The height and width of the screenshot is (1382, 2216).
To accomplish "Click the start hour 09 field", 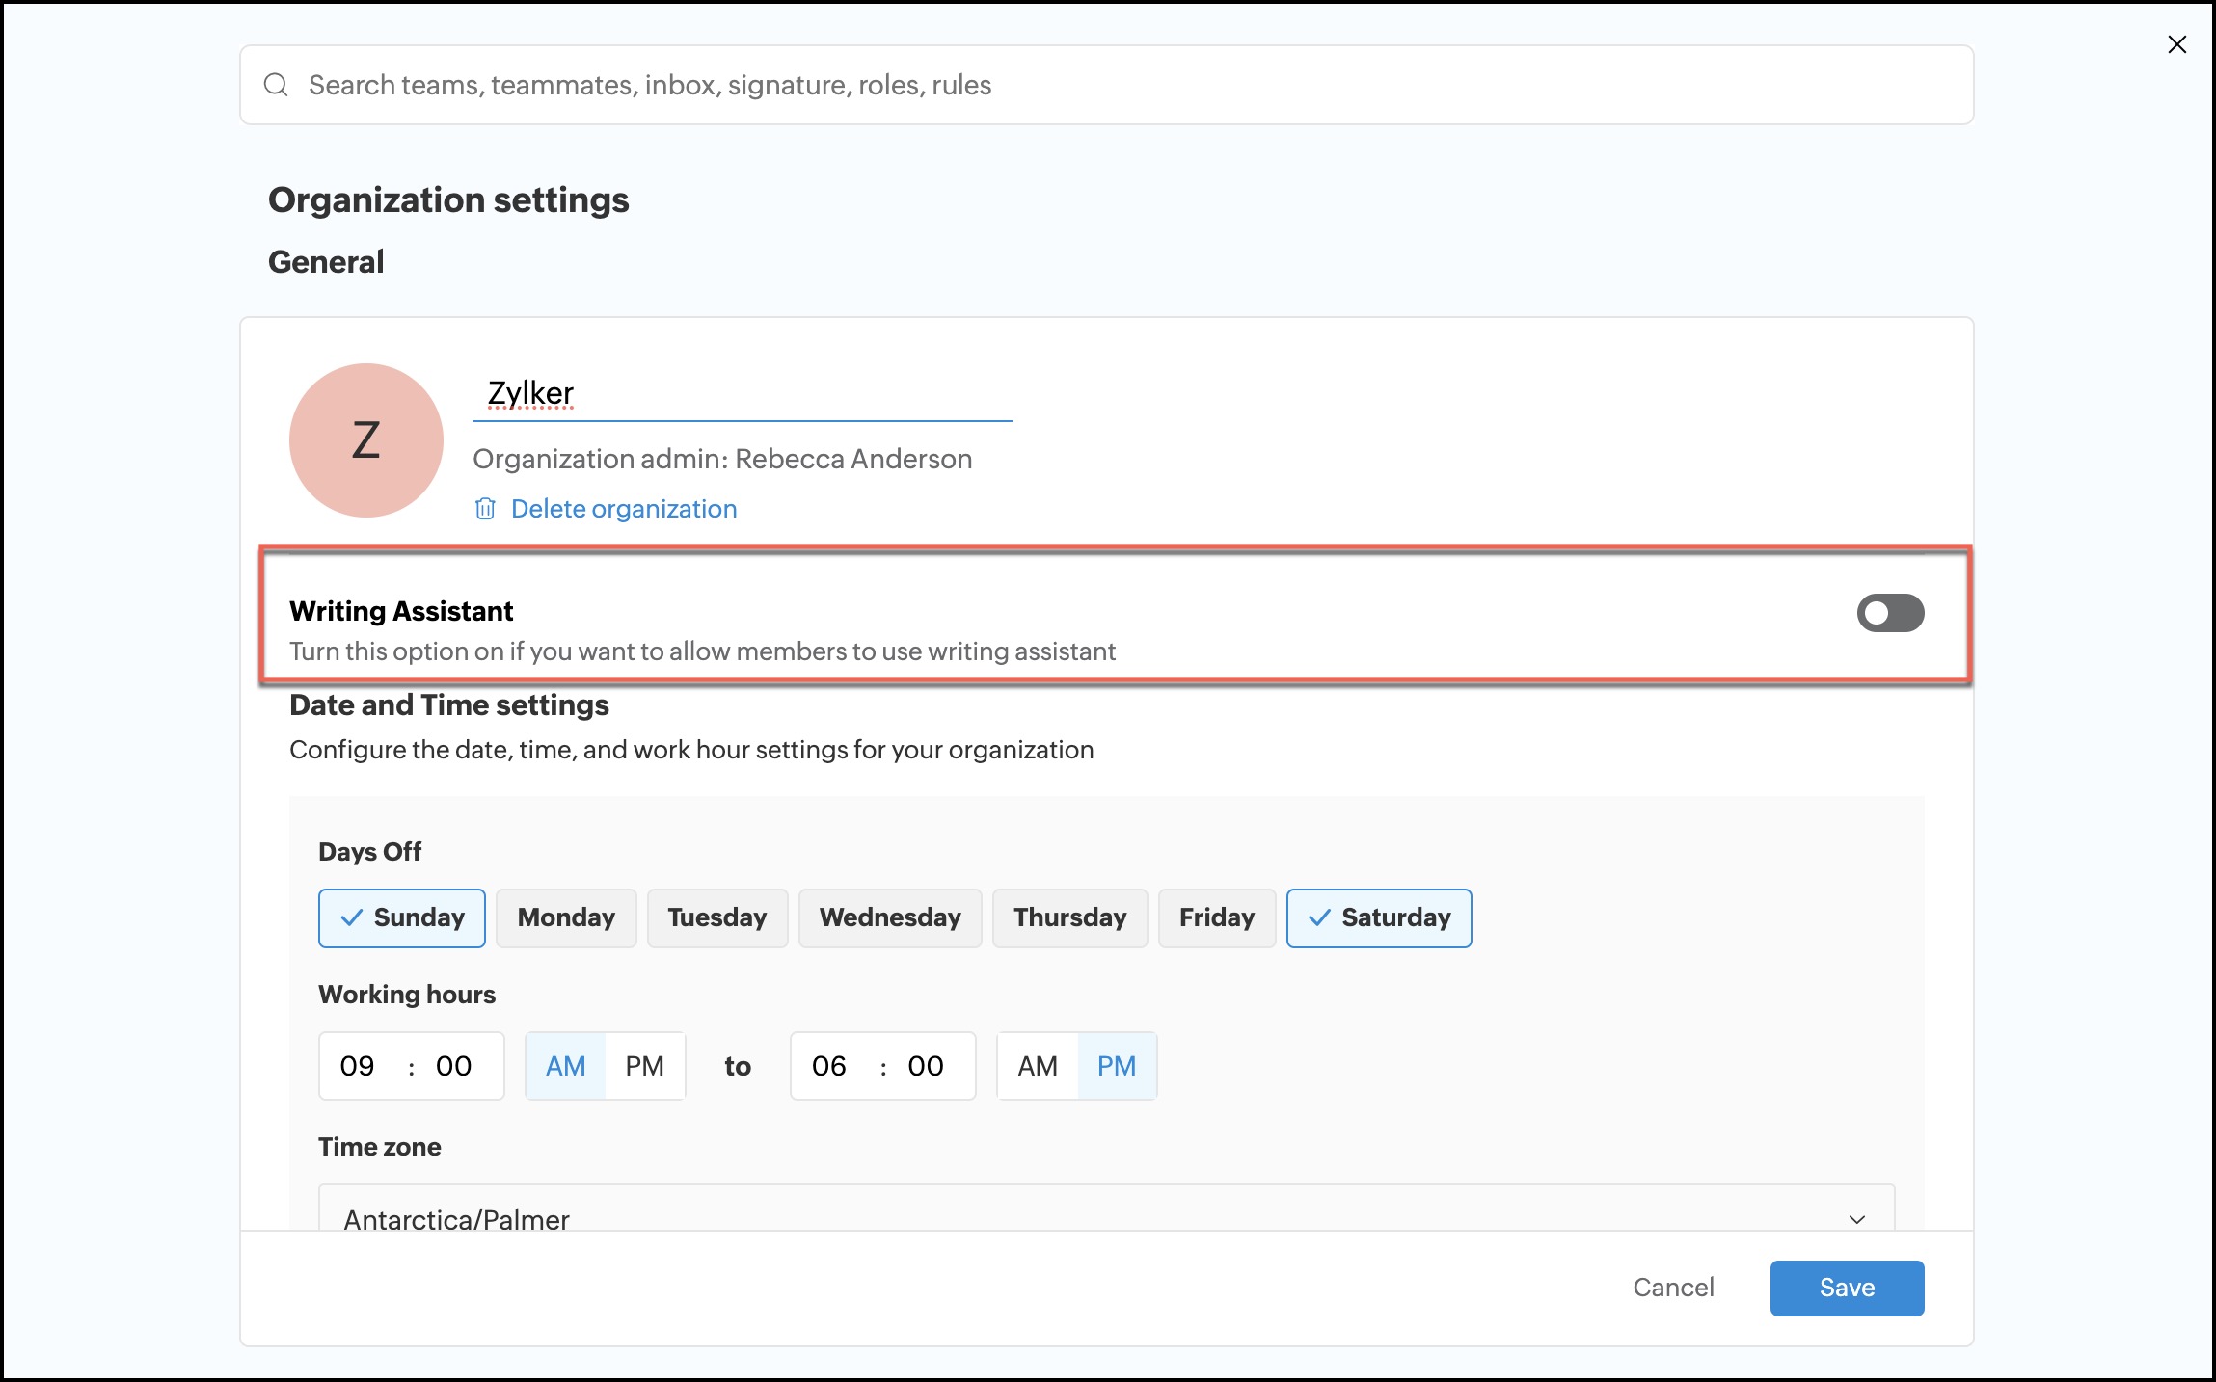I will tap(358, 1066).
